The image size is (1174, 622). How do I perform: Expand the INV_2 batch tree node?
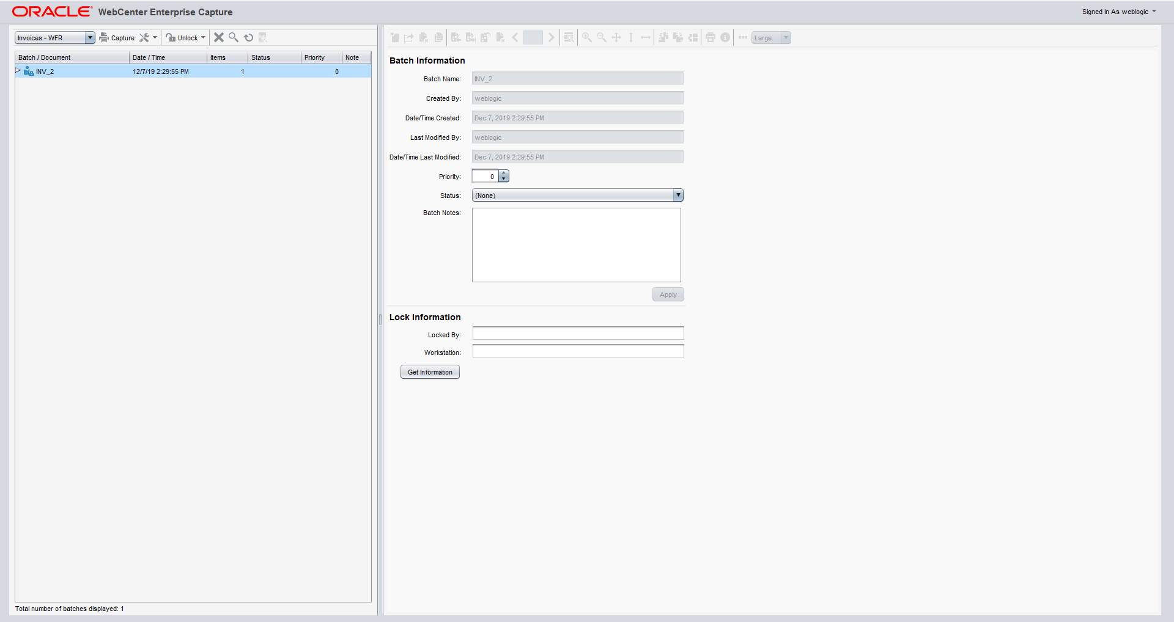(x=18, y=71)
